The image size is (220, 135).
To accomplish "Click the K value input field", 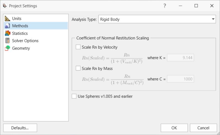I will (x=180, y=58).
